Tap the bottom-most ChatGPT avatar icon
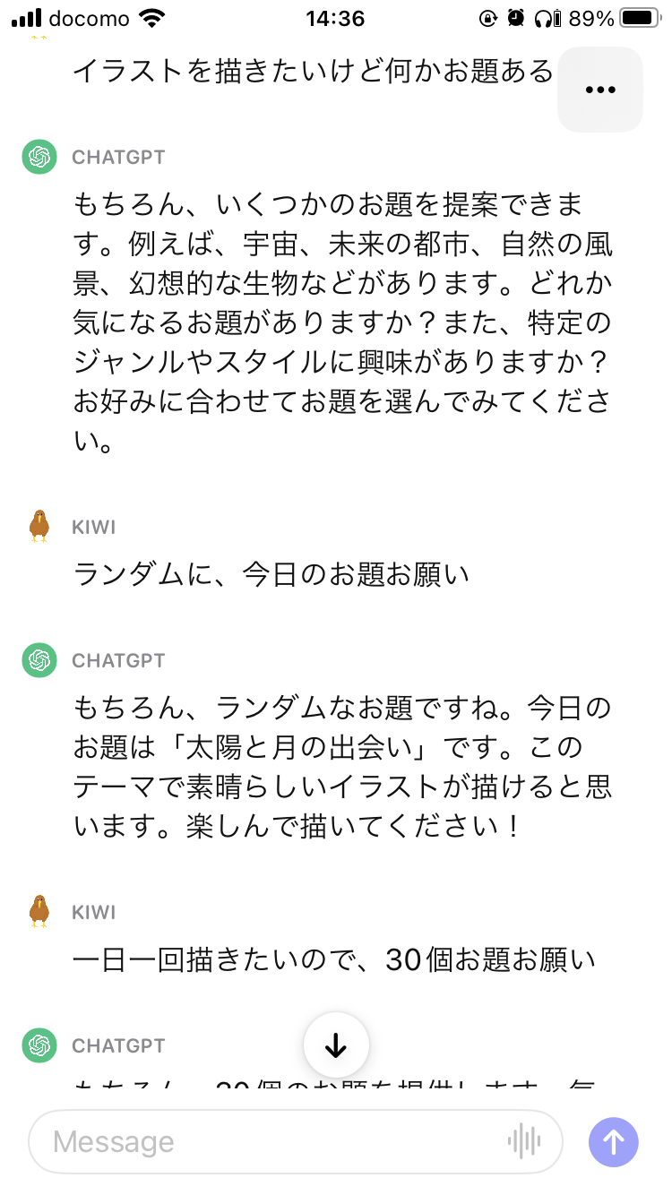 39,1045
